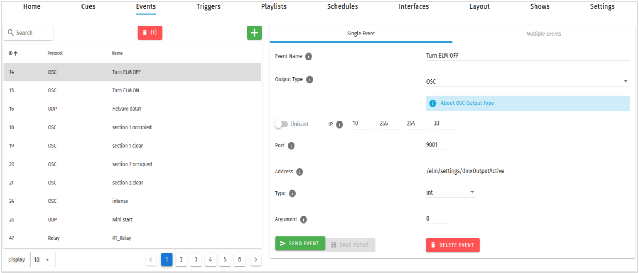The height and width of the screenshot is (273, 639).
Task: Click the Search events field
Action: [x=28, y=33]
